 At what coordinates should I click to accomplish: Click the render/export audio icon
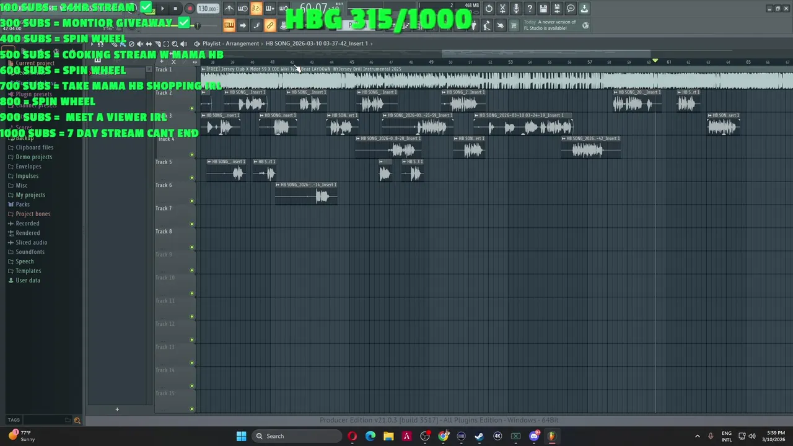point(557,9)
